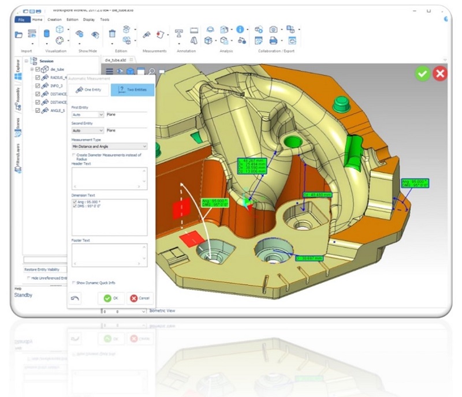This screenshot has height=397, width=462.
Task: Open the Assembly side panel tab
Action: point(18,99)
